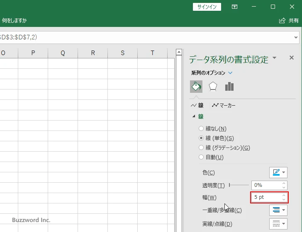Open the 一重線/多重線 compound type dropdown
The image size is (302, 232).
[278, 210]
